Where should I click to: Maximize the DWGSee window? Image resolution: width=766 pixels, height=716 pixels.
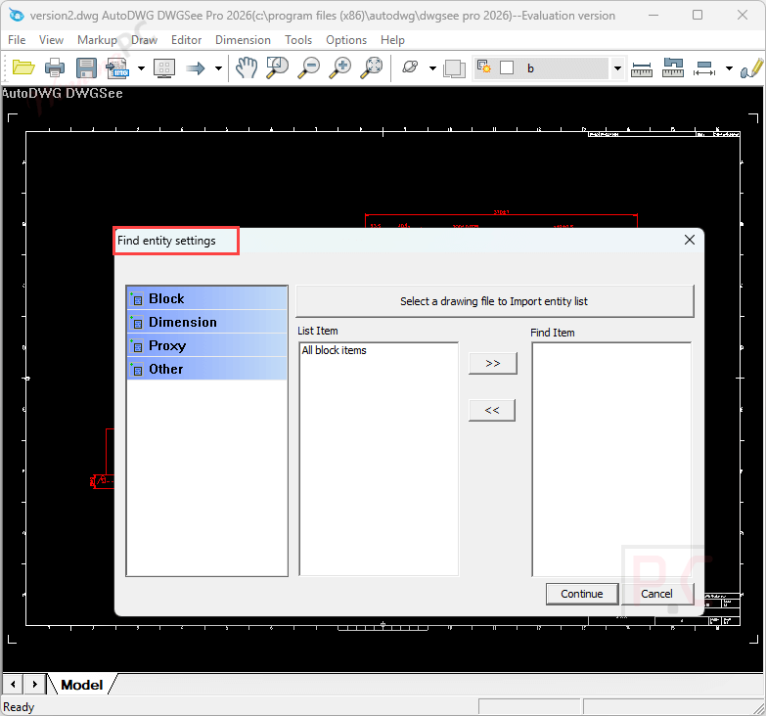(x=698, y=15)
